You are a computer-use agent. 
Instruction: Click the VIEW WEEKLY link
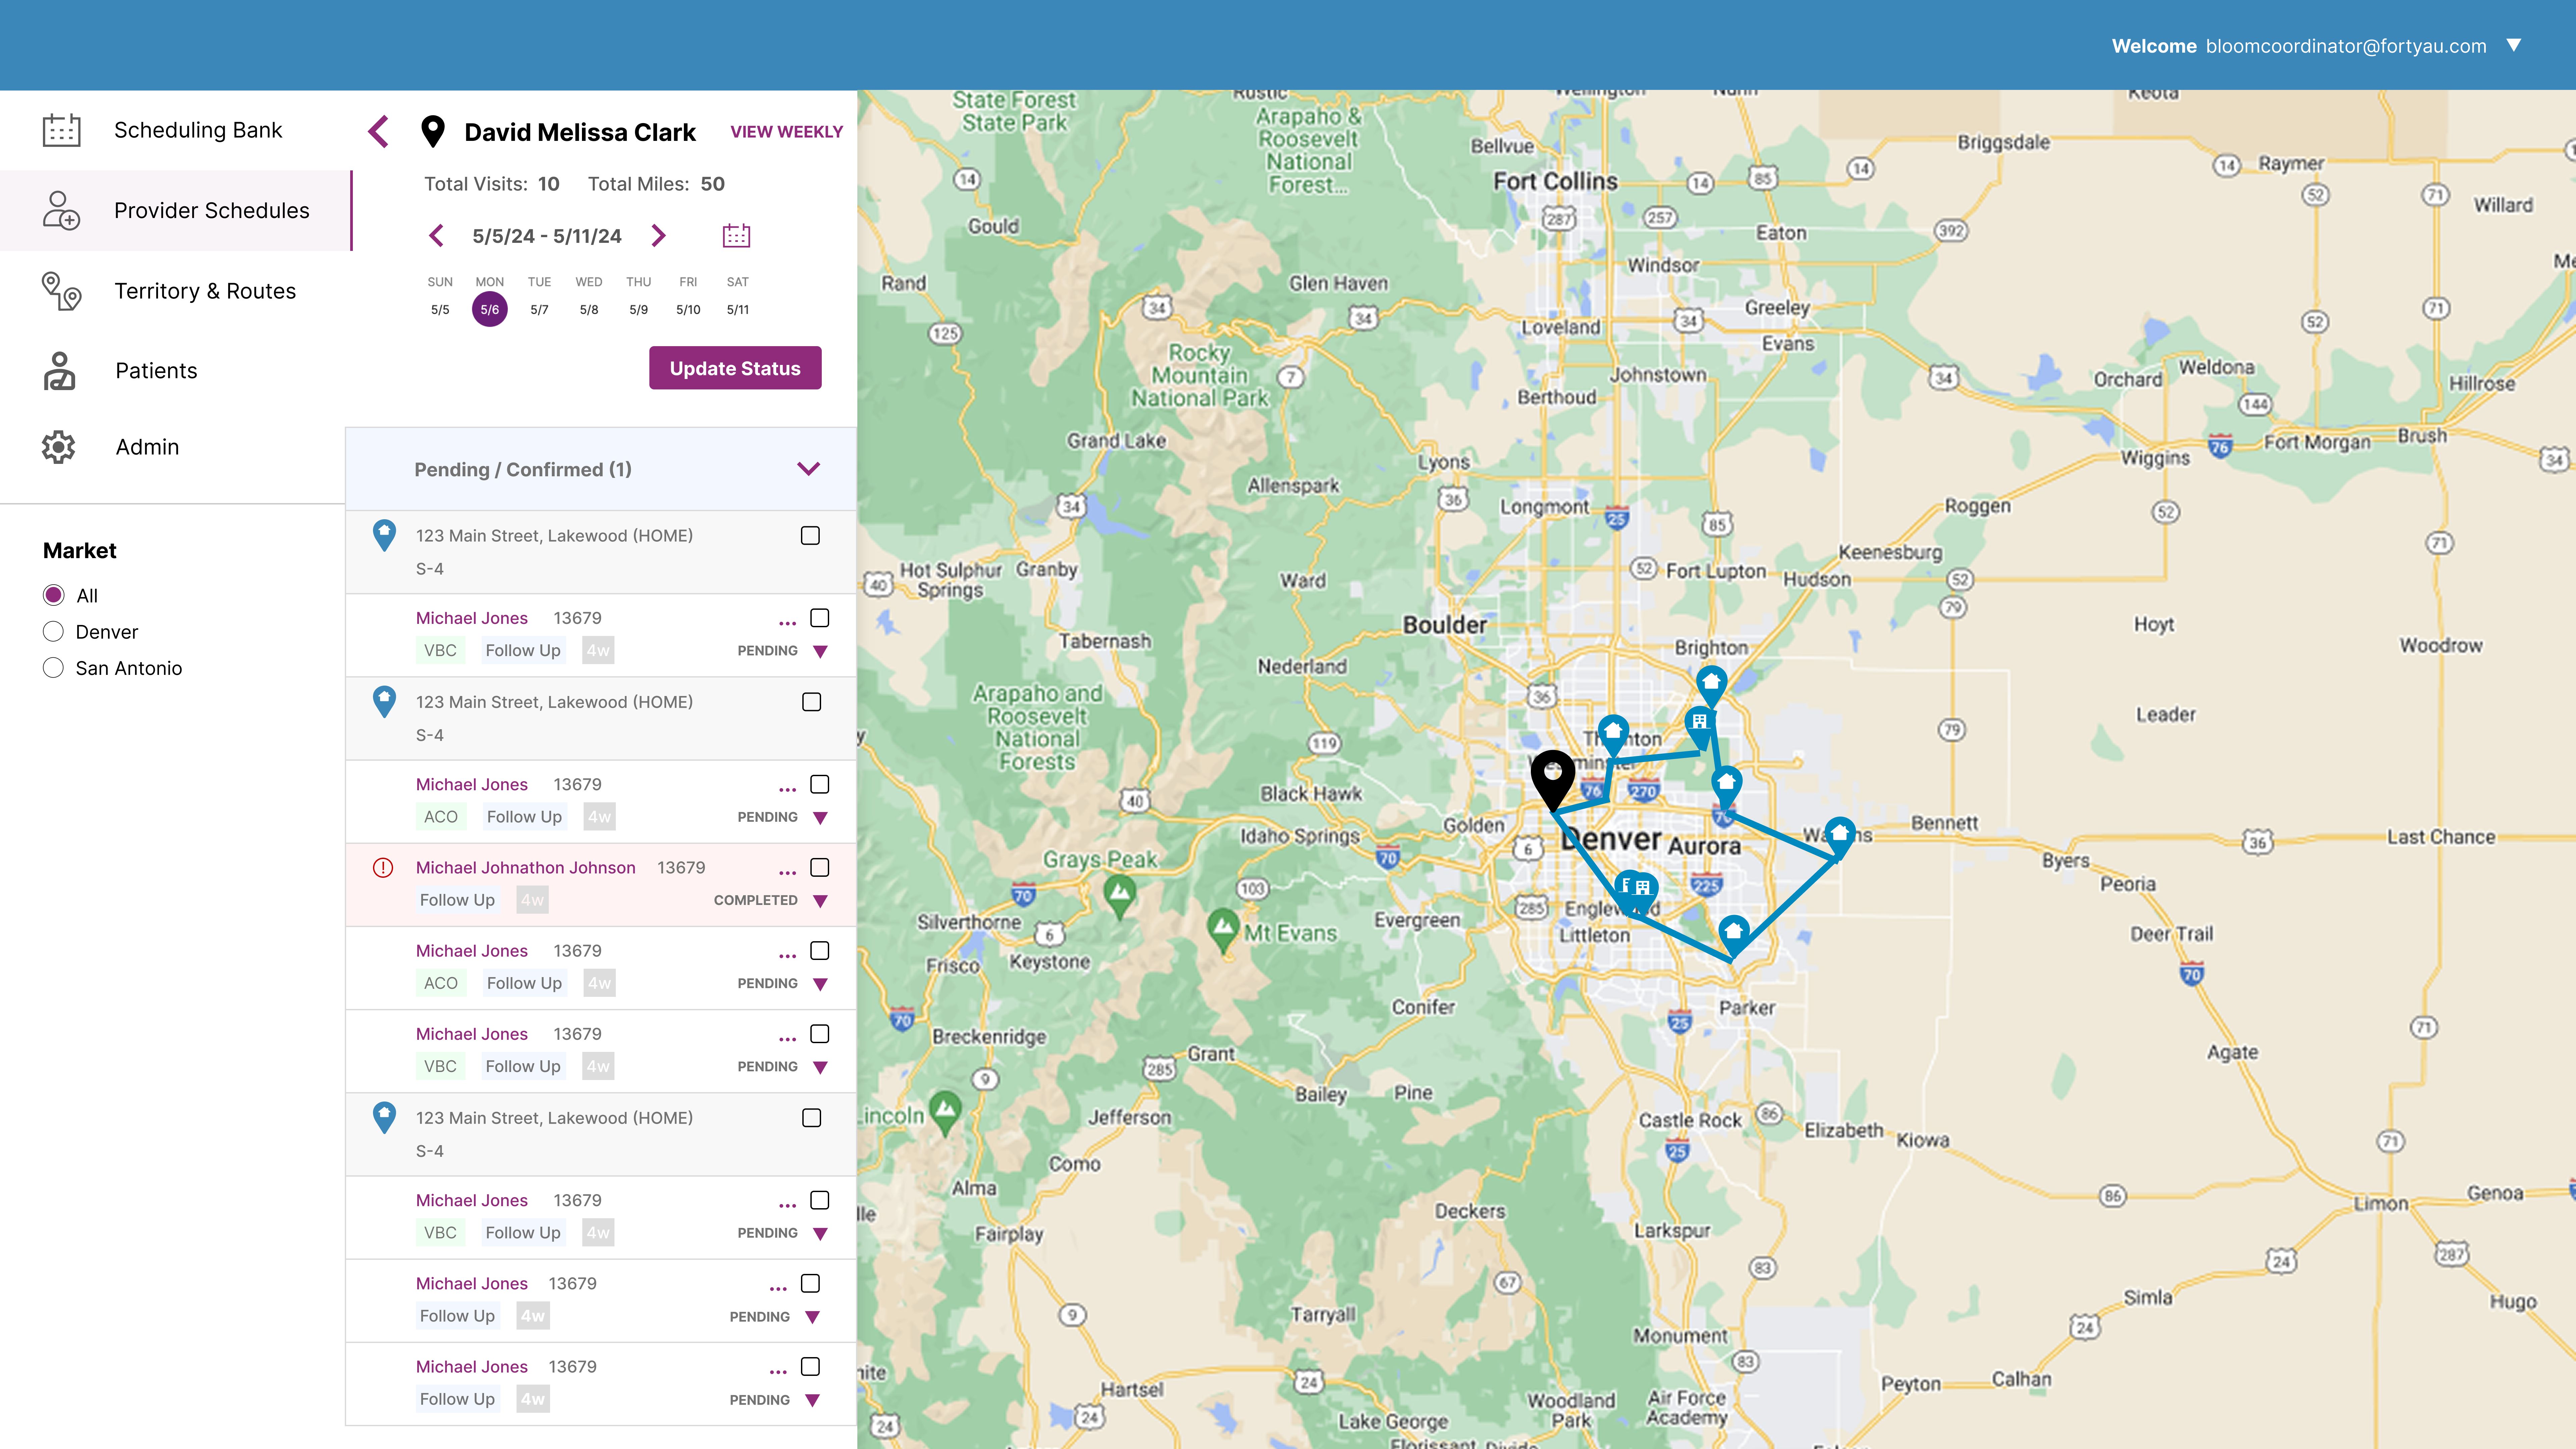pos(786,132)
